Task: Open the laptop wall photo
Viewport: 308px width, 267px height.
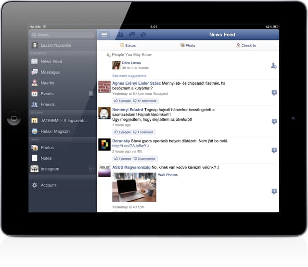Action: click(134, 187)
